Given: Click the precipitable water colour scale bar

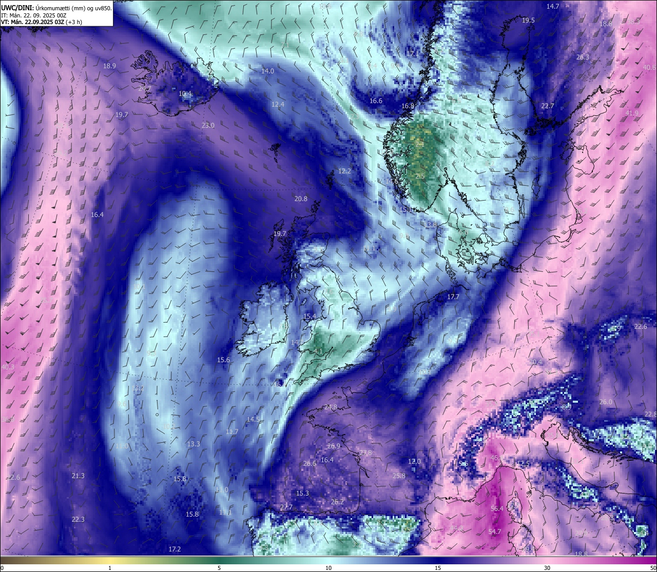Looking at the screenshot, I should (x=328, y=560).
